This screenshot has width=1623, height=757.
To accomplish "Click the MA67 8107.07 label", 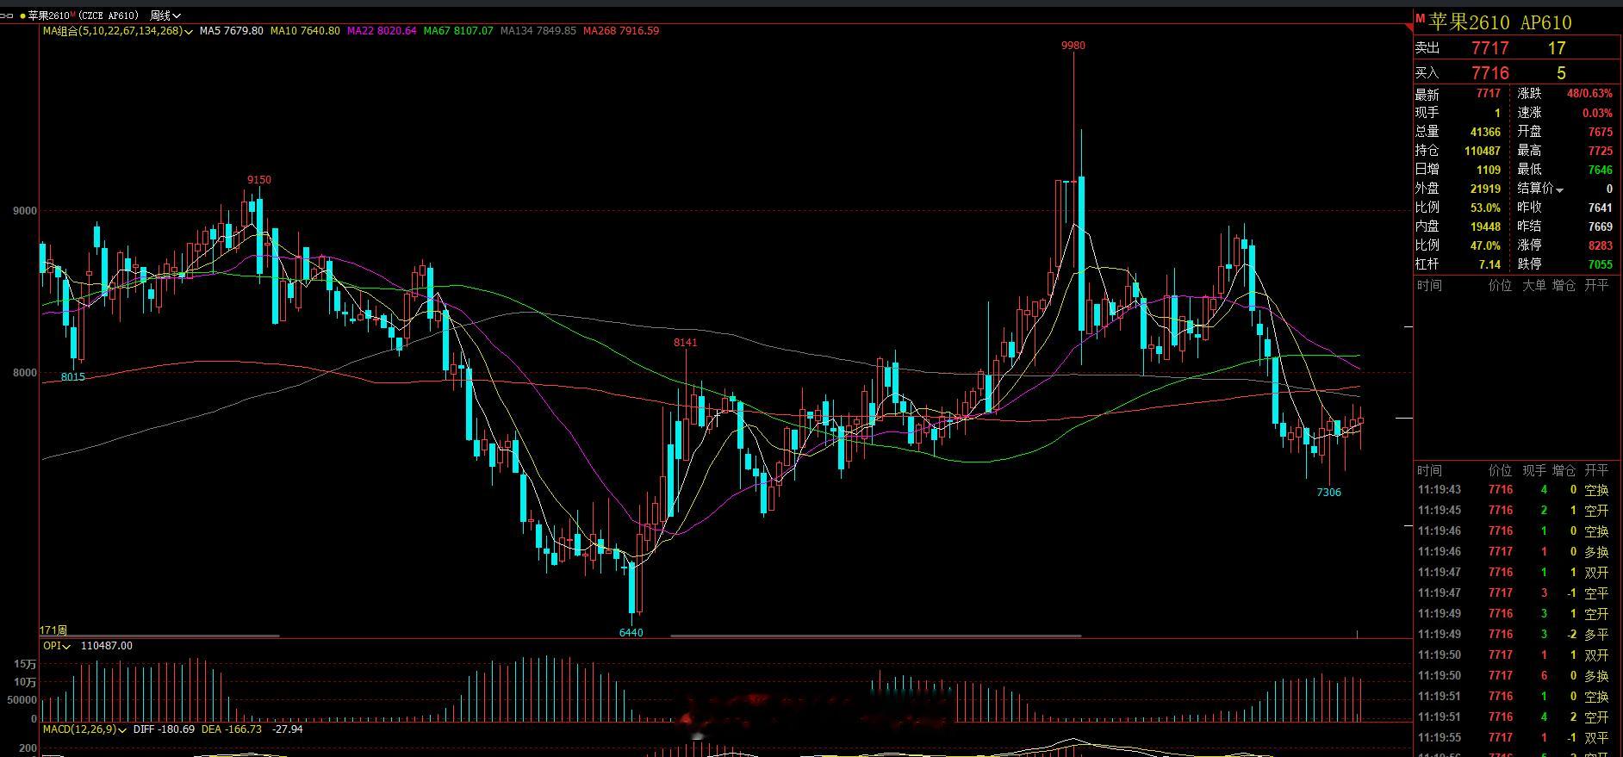I will tap(458, 31).
